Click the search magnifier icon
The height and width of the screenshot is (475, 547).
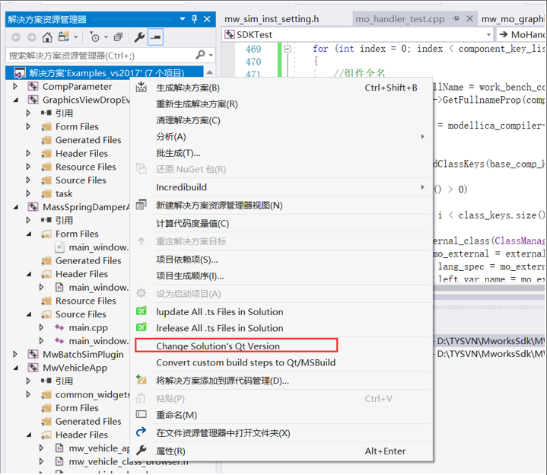(x=200, y=55)
